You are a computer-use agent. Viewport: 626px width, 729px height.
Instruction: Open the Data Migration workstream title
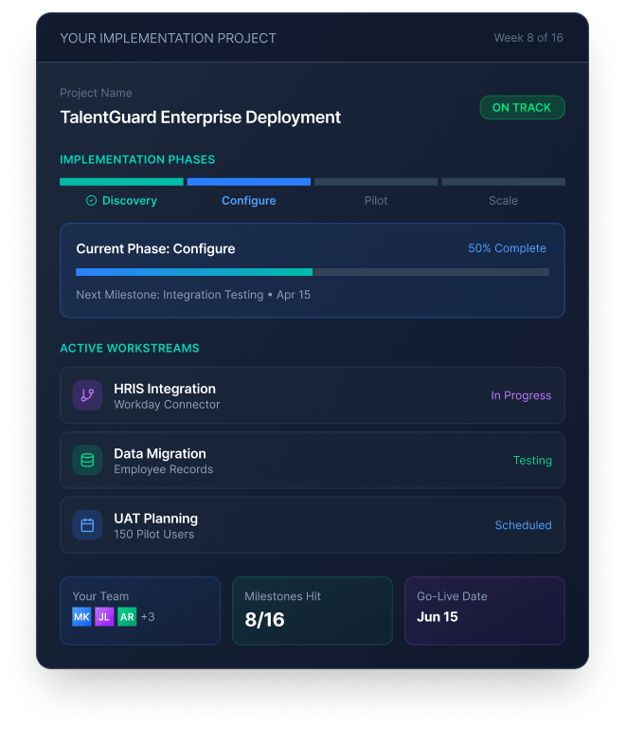[160, 453]
